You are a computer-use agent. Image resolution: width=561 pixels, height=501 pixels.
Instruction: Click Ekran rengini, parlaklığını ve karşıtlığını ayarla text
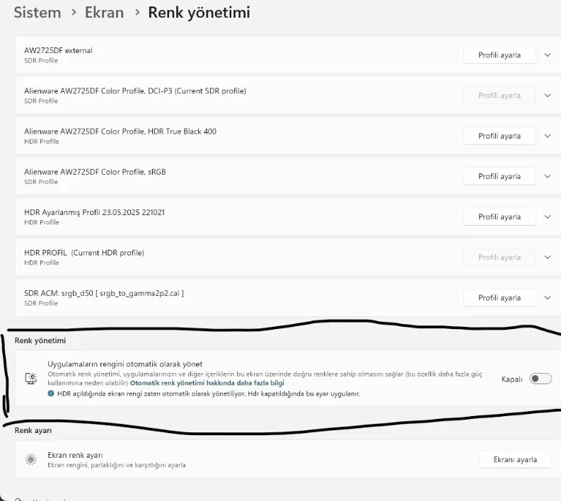(117, 465)
